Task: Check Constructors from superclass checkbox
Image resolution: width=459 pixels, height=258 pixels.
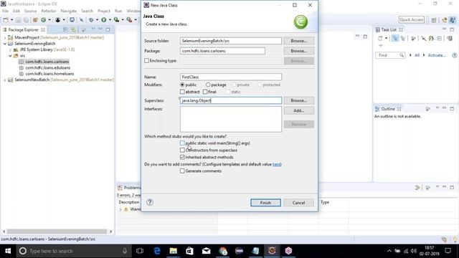Action: [182, 150]
